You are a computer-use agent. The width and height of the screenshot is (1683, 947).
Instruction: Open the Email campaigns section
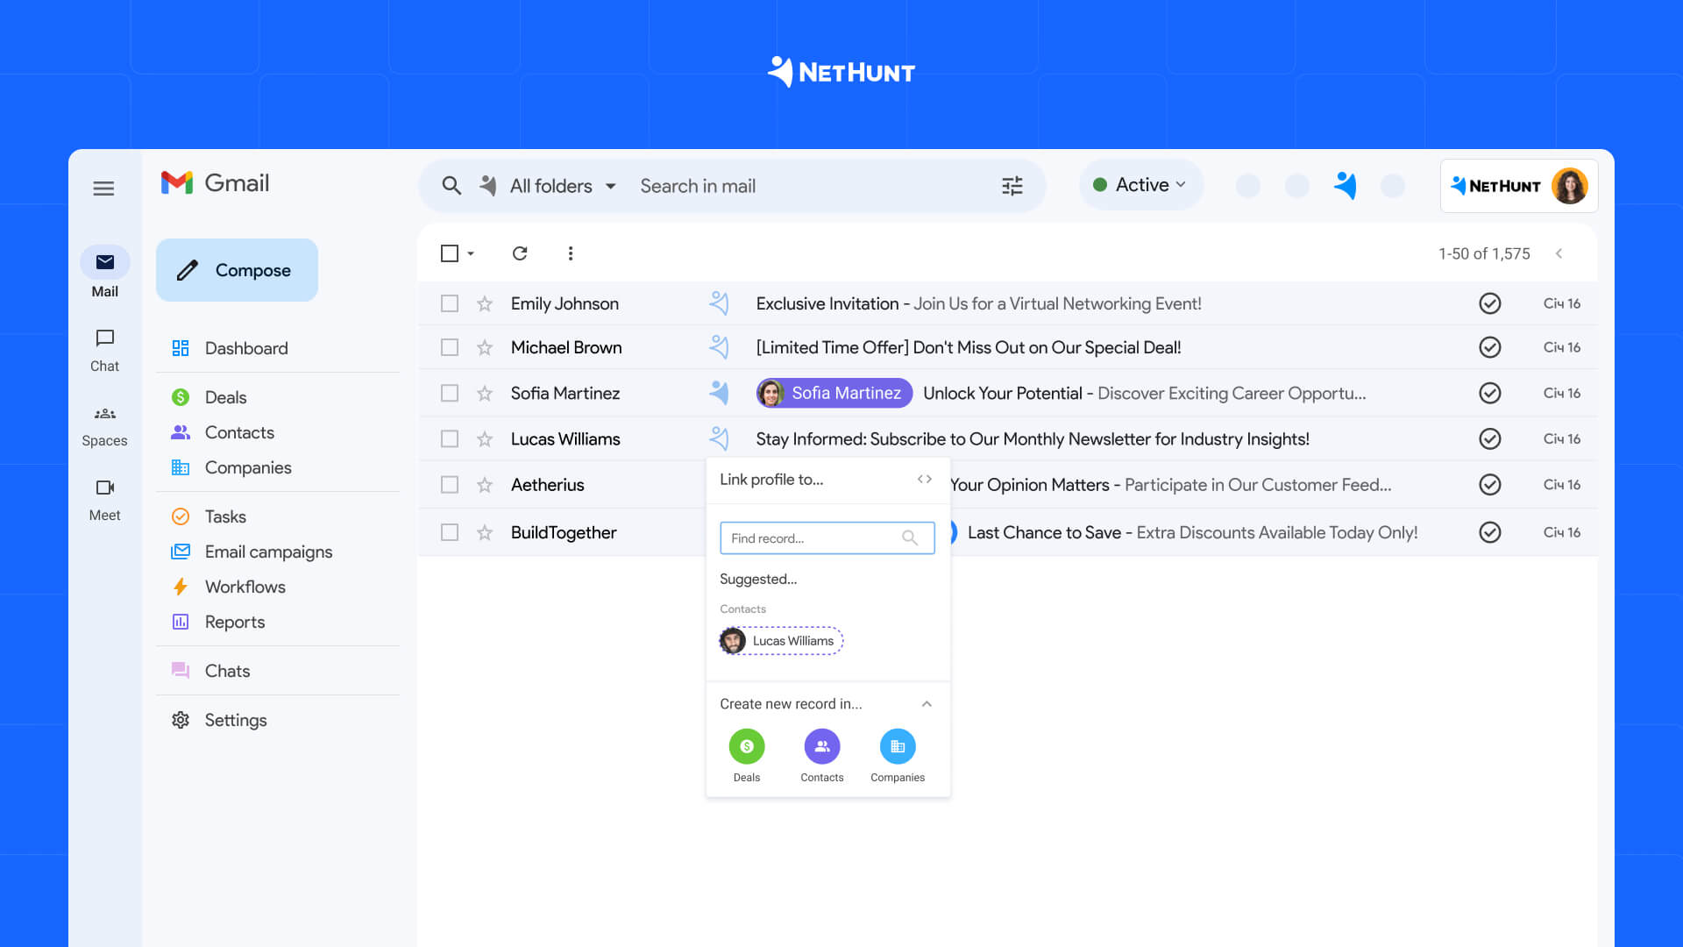pos(268,552)
